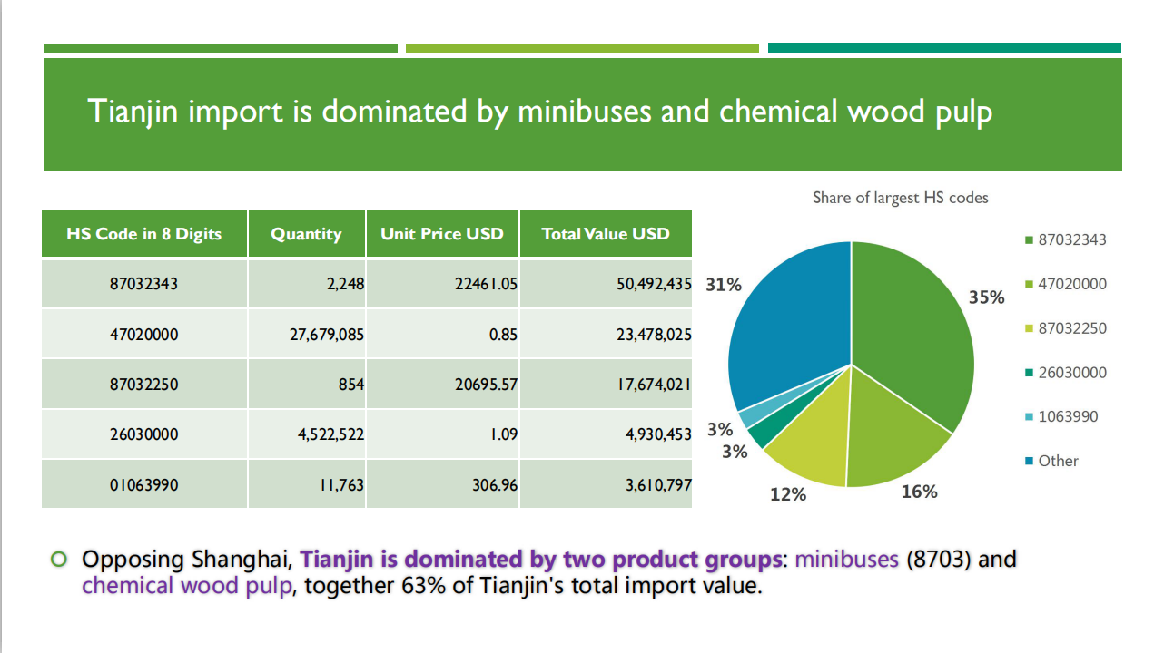Click the slide title about Tianjin import

pos(540,112)
